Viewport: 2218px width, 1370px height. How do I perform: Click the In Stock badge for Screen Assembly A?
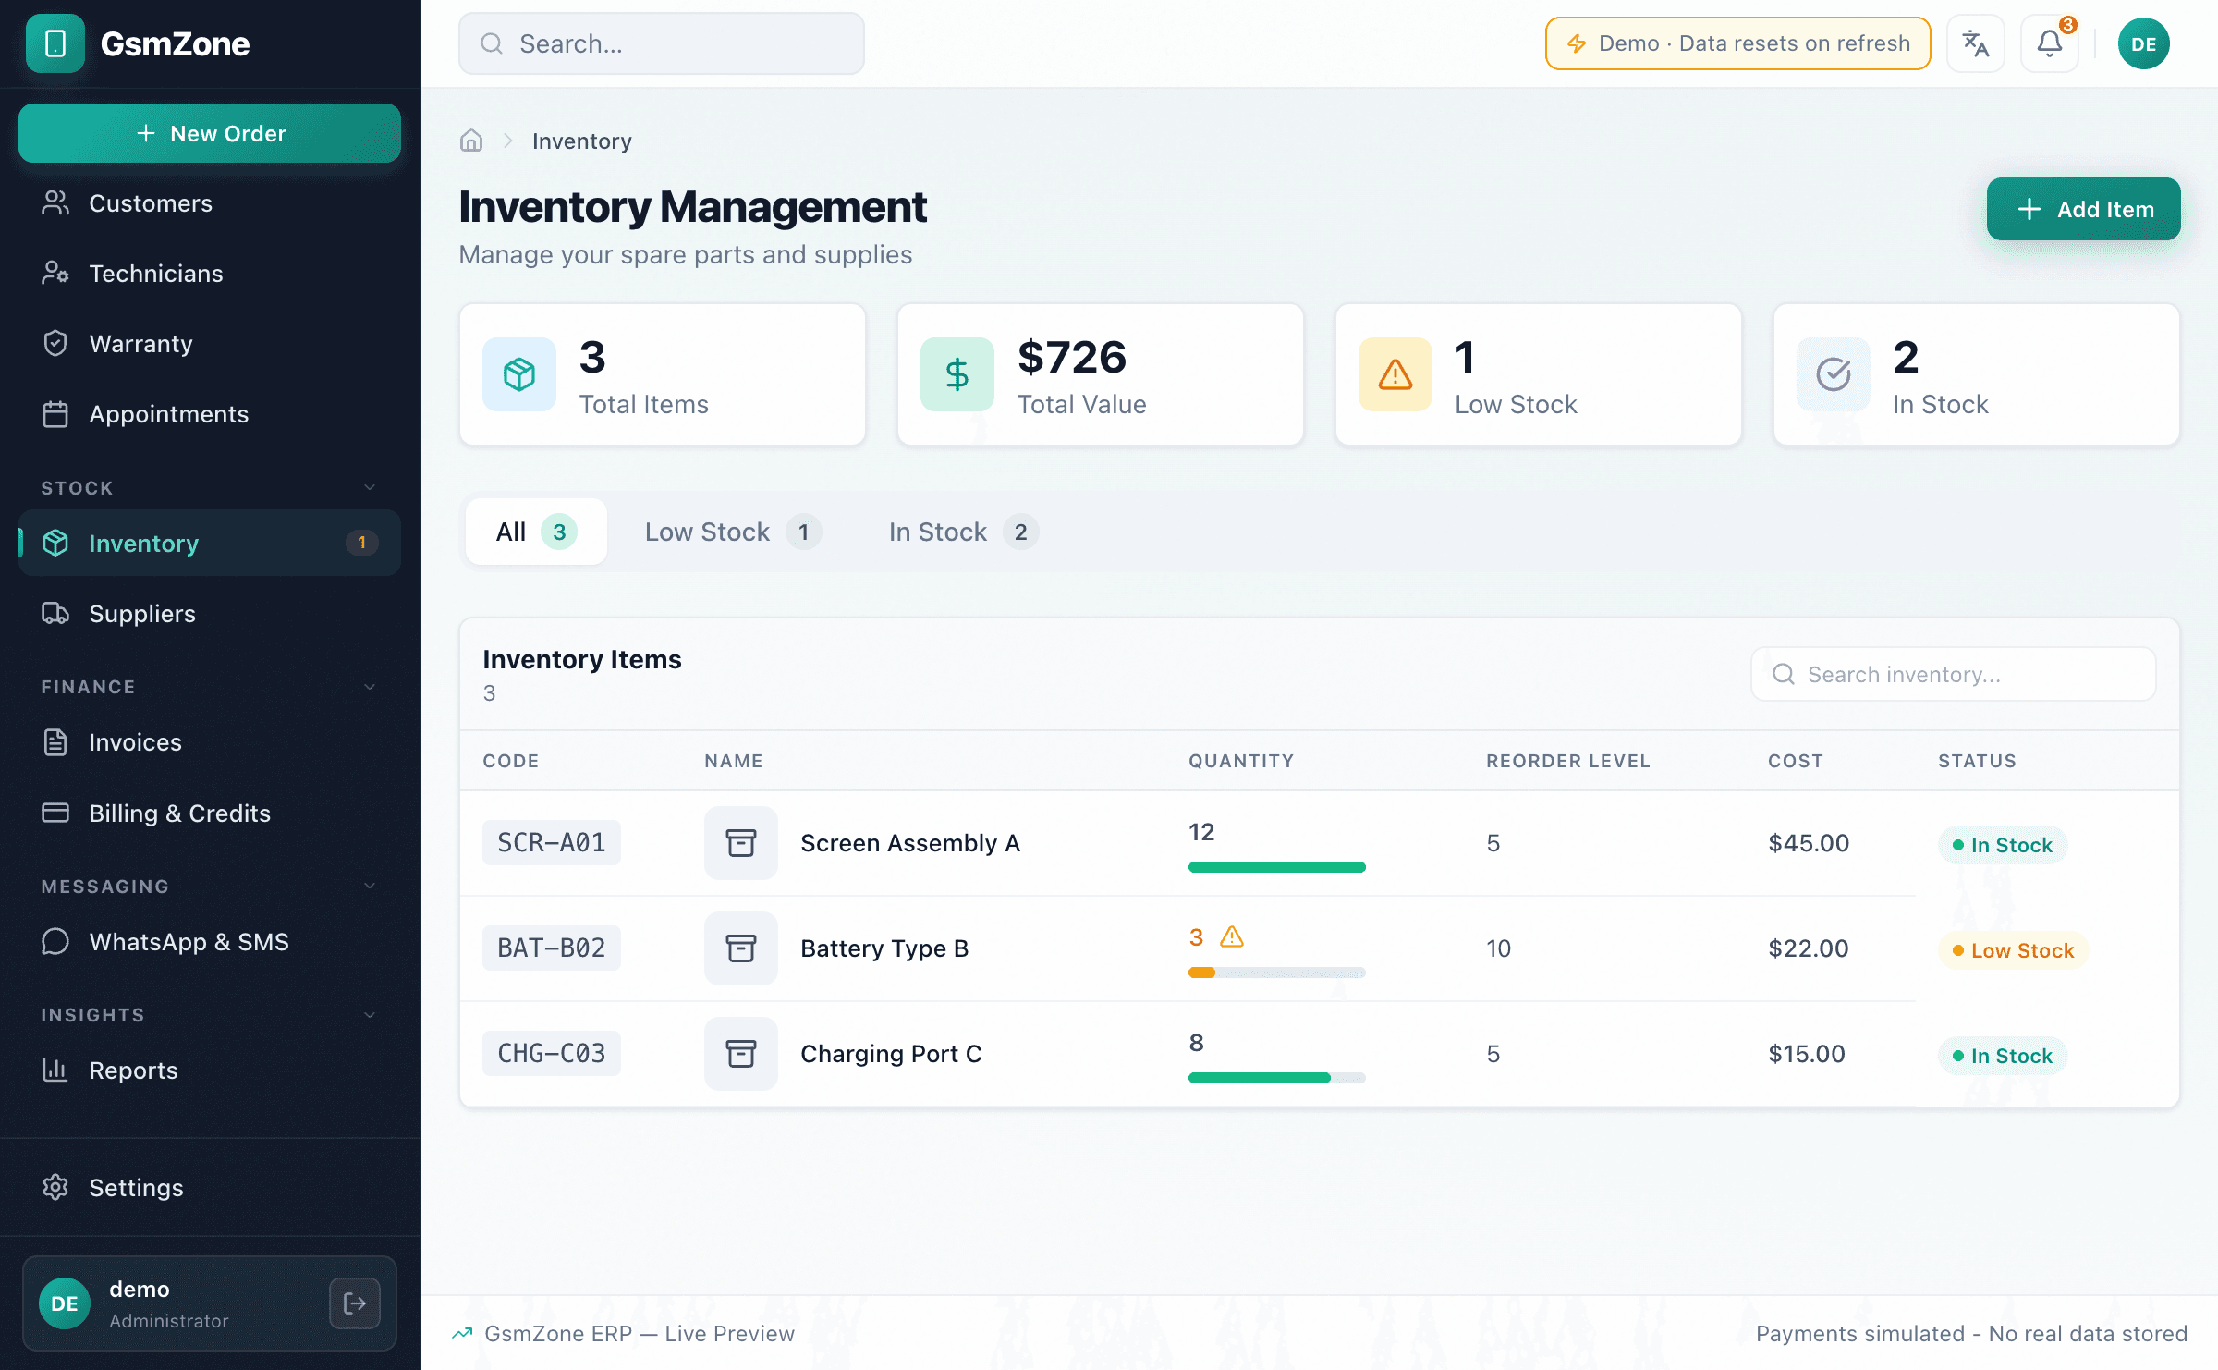(2002, 844)
